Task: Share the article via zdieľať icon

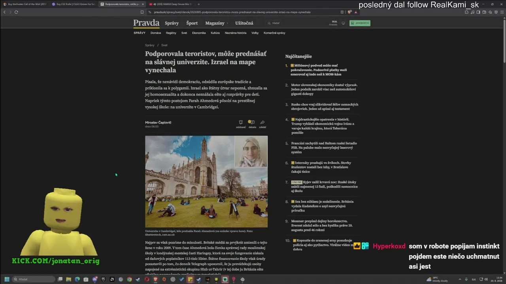Action: click(262, 124)
